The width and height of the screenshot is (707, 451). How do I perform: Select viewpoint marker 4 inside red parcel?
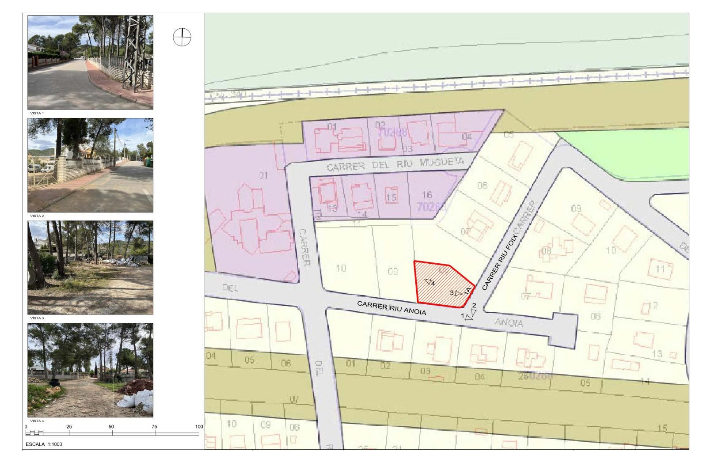(428, 281)
